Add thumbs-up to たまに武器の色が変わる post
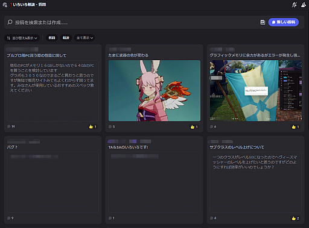309x228 pixels. click(194, 127)
